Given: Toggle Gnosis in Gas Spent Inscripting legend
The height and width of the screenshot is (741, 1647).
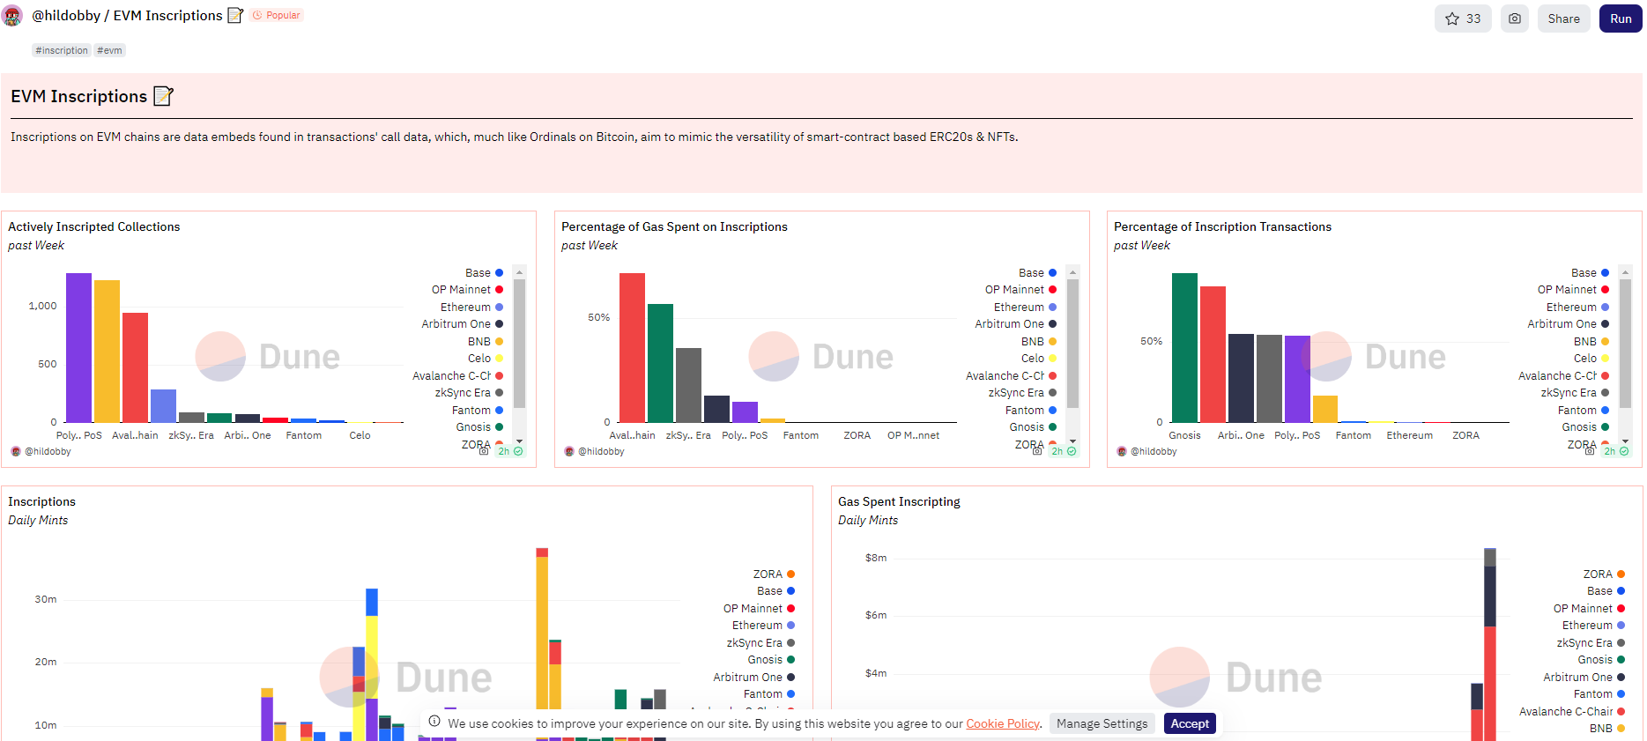Looking at the screenshot, I should coord(1601,660).
